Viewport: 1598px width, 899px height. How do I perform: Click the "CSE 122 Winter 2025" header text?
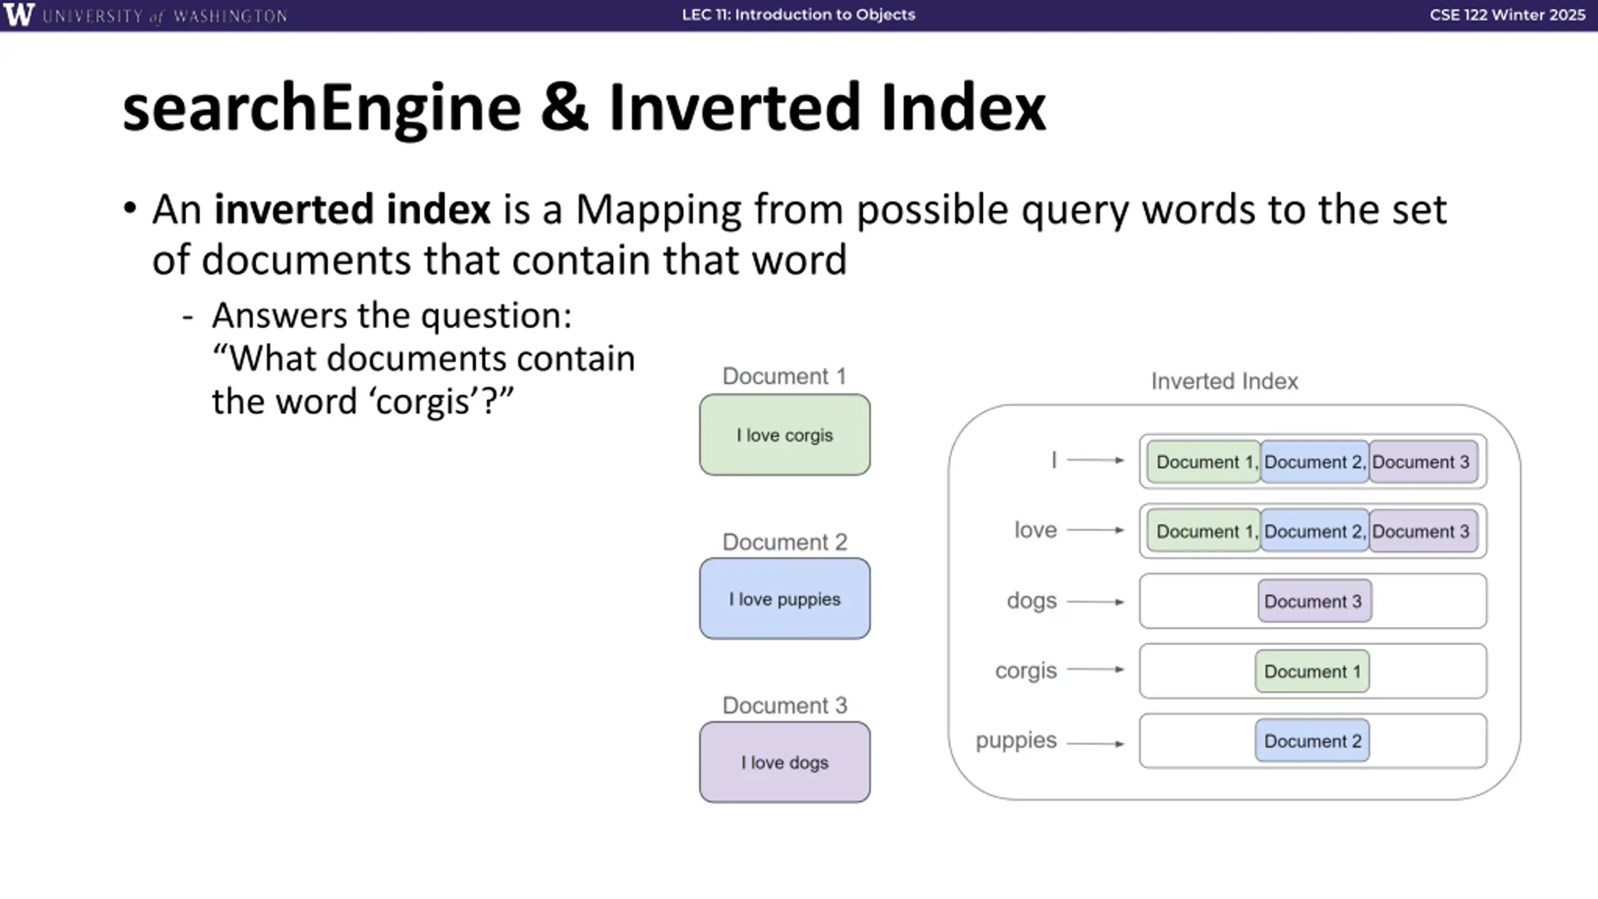[x=1507, y=14]
